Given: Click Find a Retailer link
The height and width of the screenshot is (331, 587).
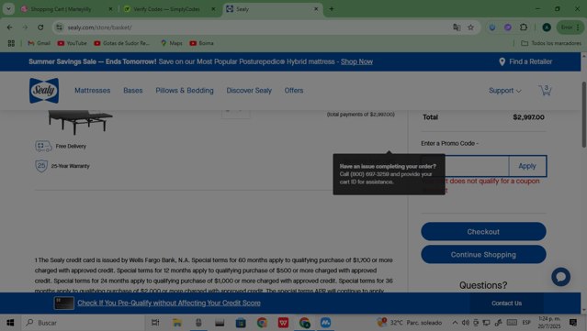Looking at the screenshot, I should [x=530, y=61].
